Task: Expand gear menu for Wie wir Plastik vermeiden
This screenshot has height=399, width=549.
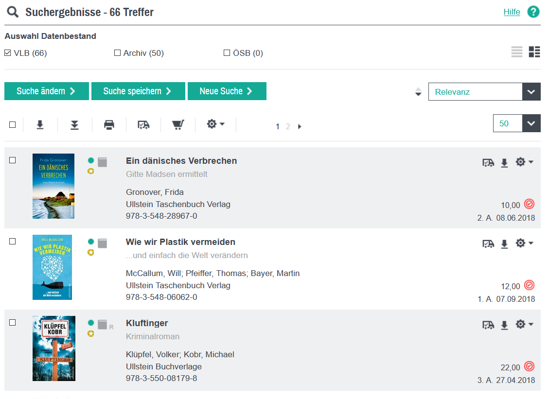Action: [524, 243]
